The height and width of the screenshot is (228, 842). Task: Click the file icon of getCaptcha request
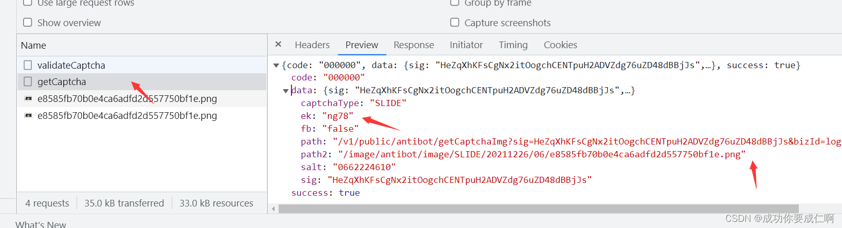point(28,81)
